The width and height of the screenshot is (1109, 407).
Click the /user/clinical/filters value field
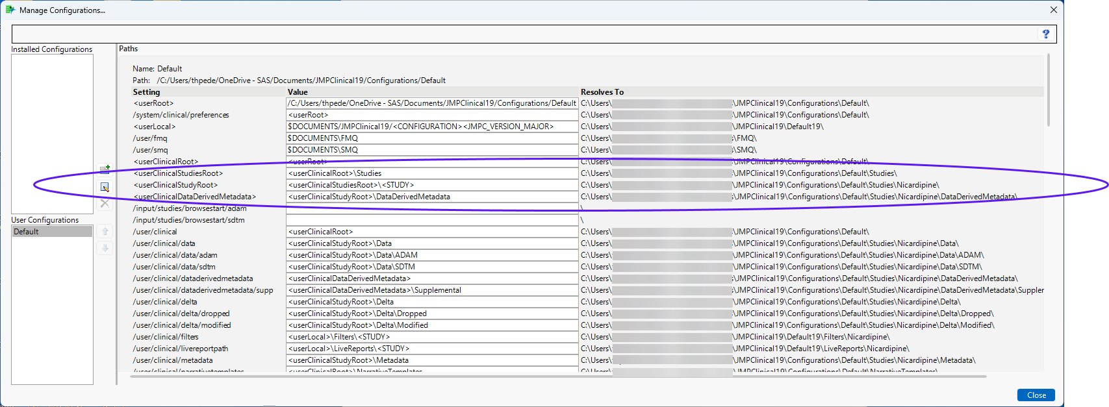click(x=432, y=337)
